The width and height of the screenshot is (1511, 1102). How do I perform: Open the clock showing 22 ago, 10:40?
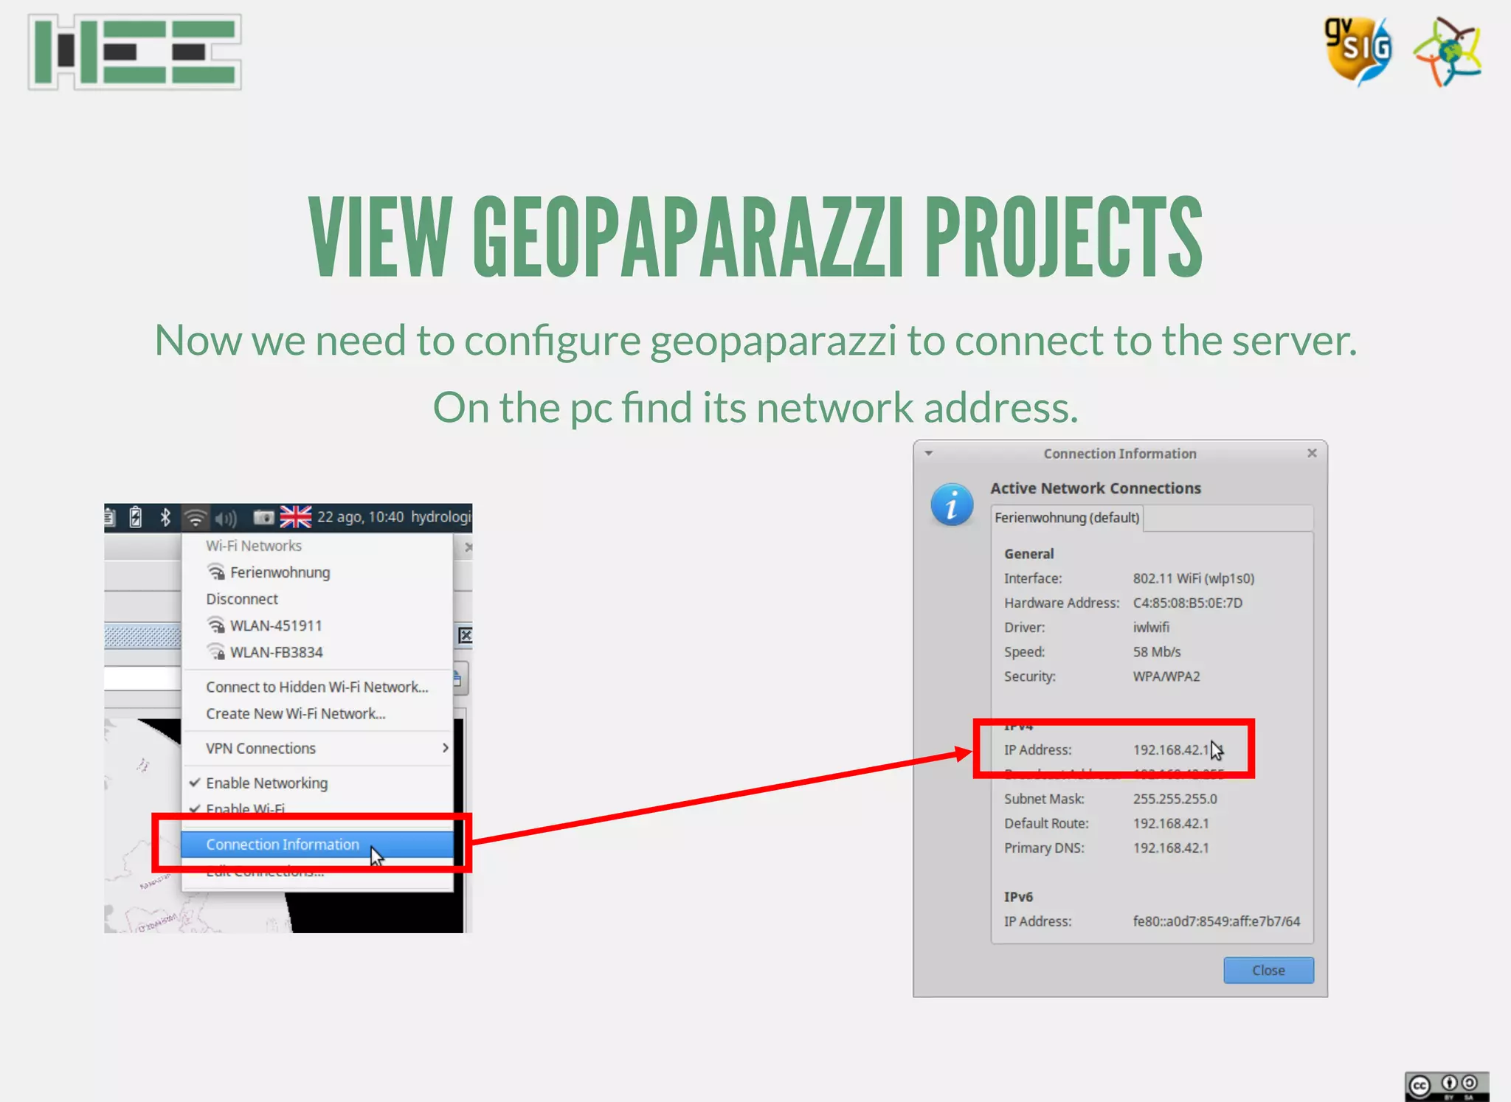[361, 517]
